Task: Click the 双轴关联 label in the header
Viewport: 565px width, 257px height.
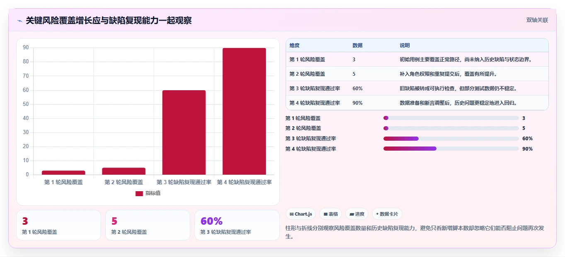Action: pyautogui.click(x=537, y=20)
